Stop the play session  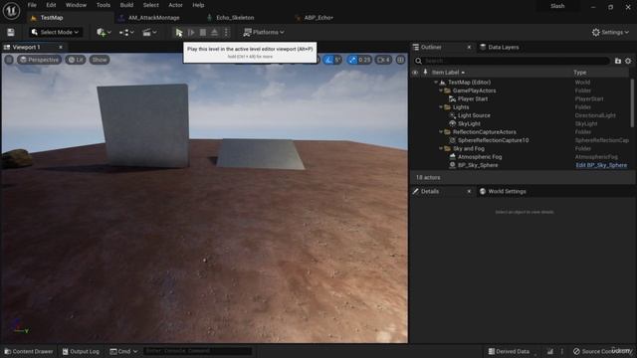point(203,33)
